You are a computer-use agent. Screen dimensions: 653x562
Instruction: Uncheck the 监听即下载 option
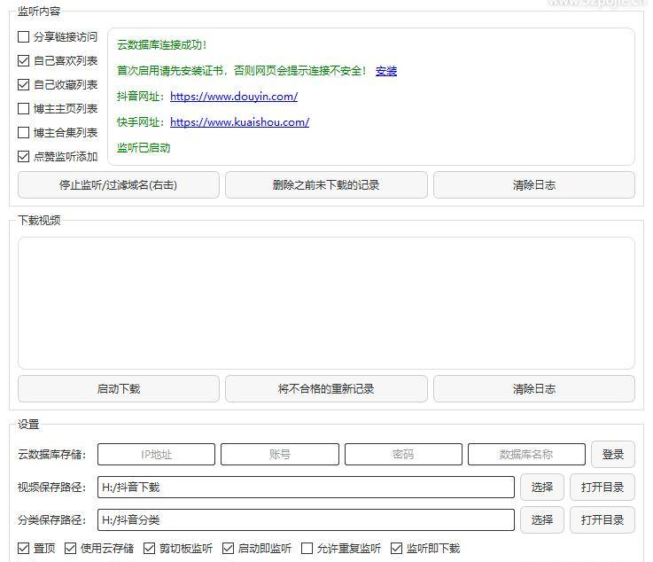pos(397,549)
